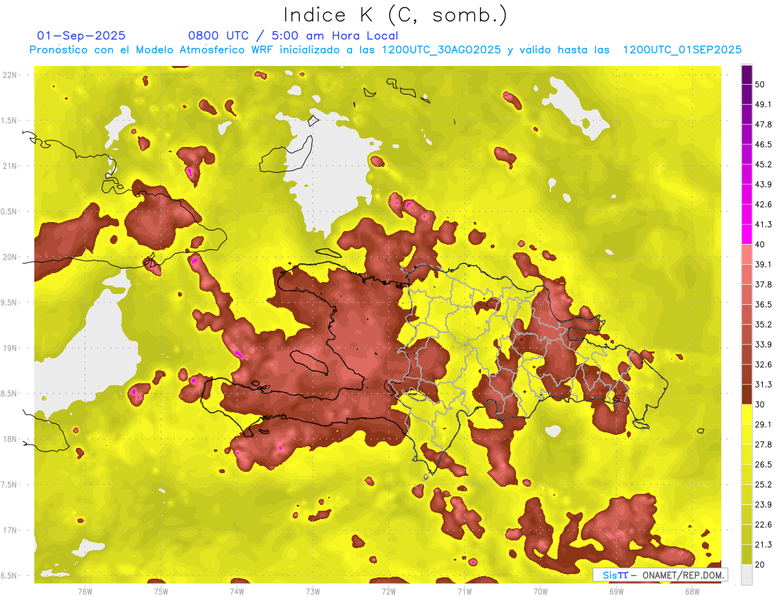Click the color scale value 21.3
Viewport: 777px width, 600px height.
click(x=763, y=545)
